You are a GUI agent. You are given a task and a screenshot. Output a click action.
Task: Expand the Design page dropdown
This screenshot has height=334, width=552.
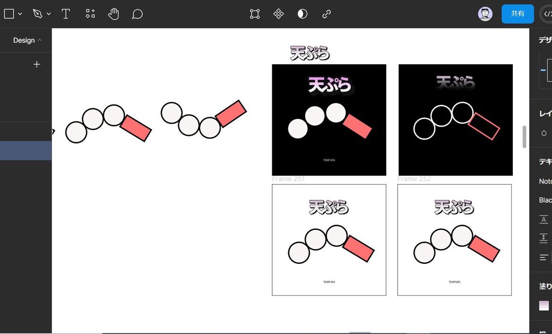click(x=27, y=40)
